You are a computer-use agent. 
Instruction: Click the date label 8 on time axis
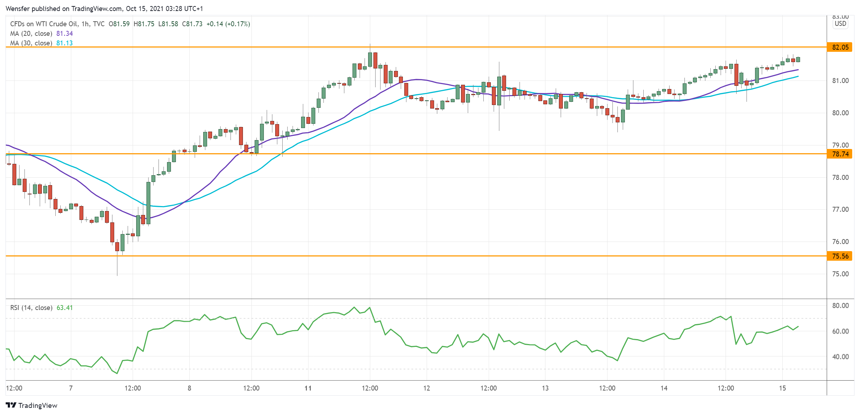pos(189,388)
